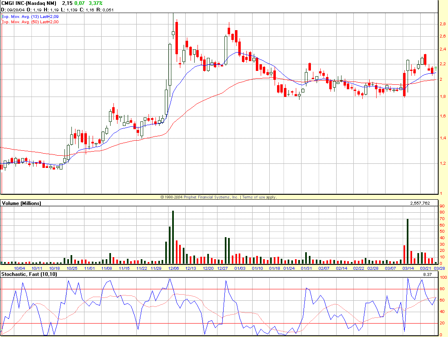Click the CMGI INC-(Nasdaq NM) chart title
Viewport: 448px width, 337px height.
pos(29,3)
